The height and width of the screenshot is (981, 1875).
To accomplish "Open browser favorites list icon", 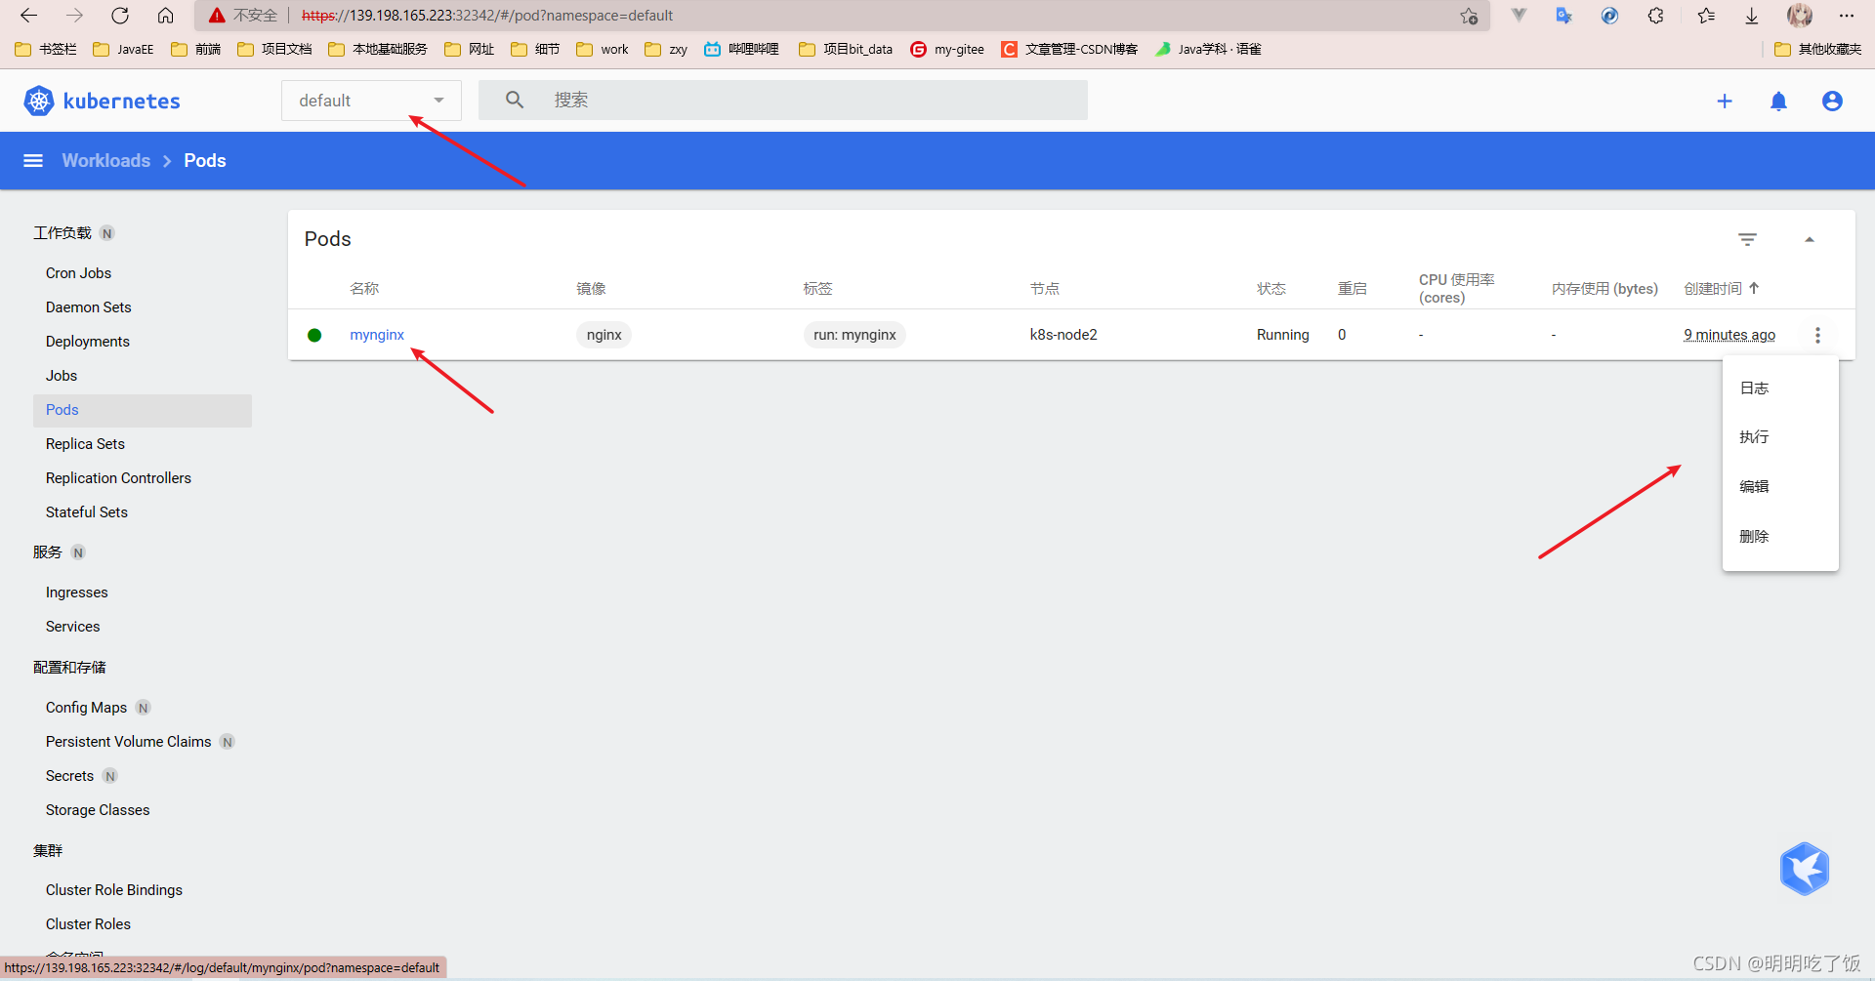I will point(1706,16).
